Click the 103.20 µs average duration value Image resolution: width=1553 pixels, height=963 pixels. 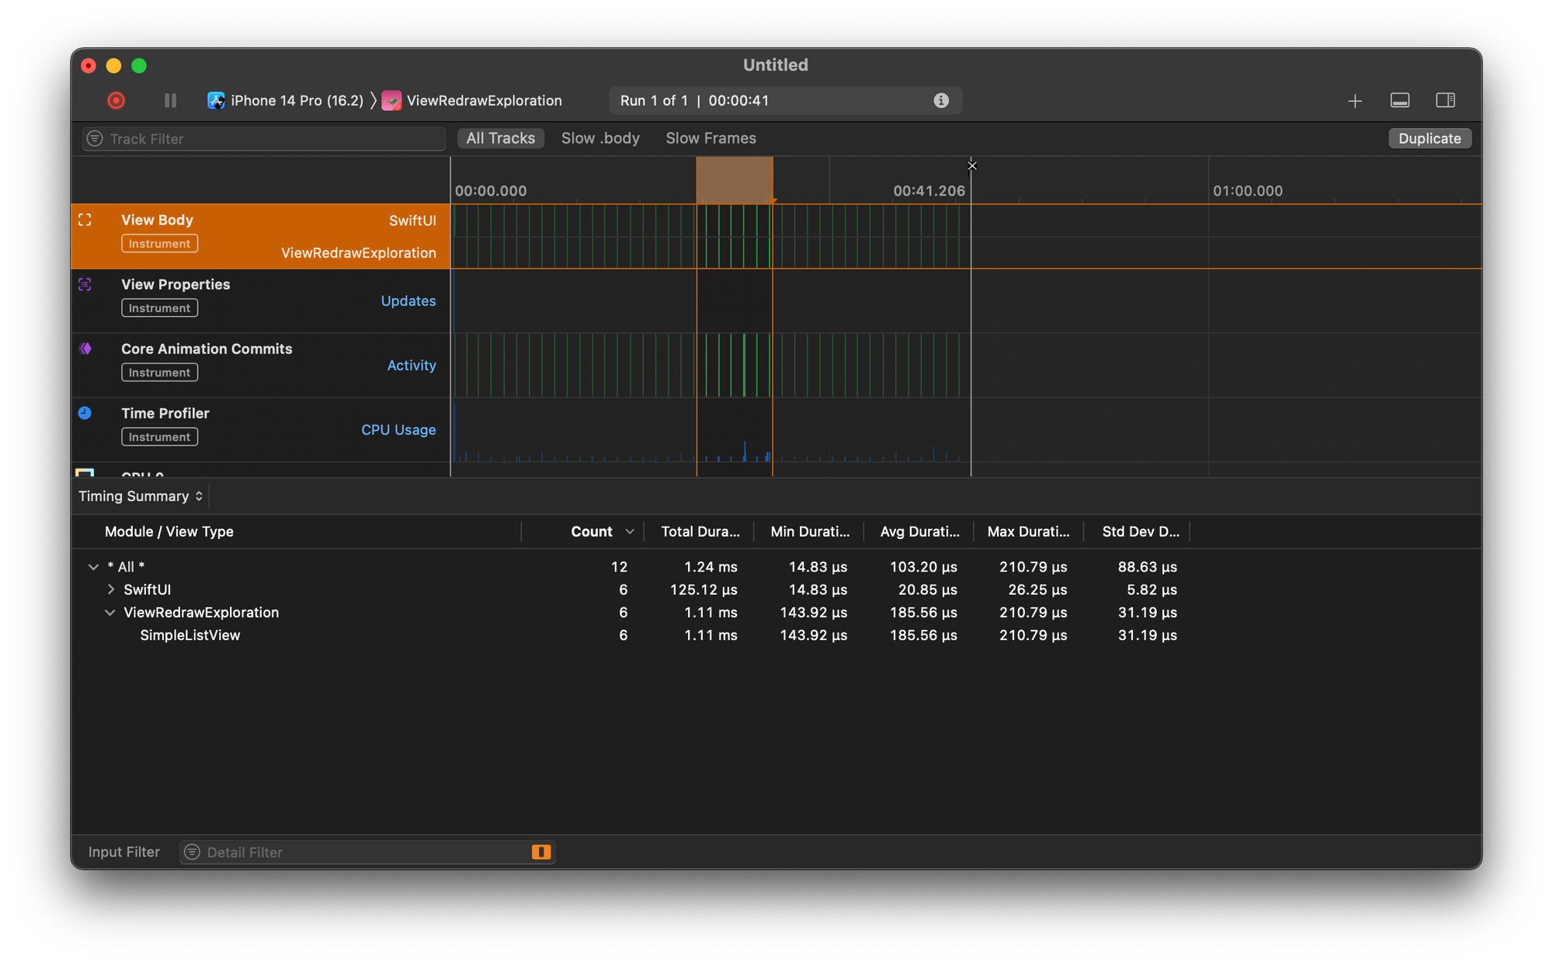click(923, 567)
